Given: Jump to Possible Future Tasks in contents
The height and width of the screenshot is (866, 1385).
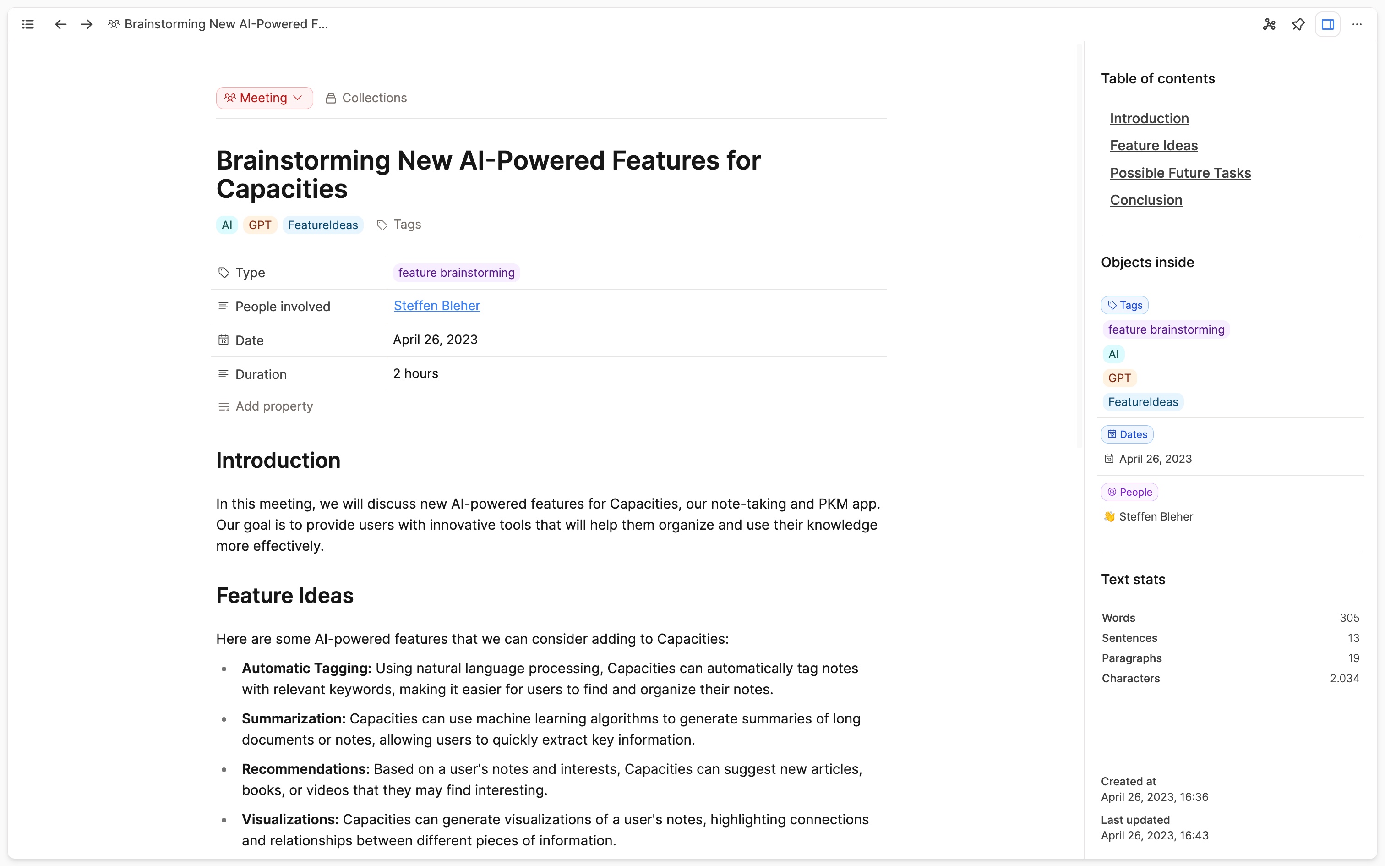Looking at the screenshot, I should 1180,173.
